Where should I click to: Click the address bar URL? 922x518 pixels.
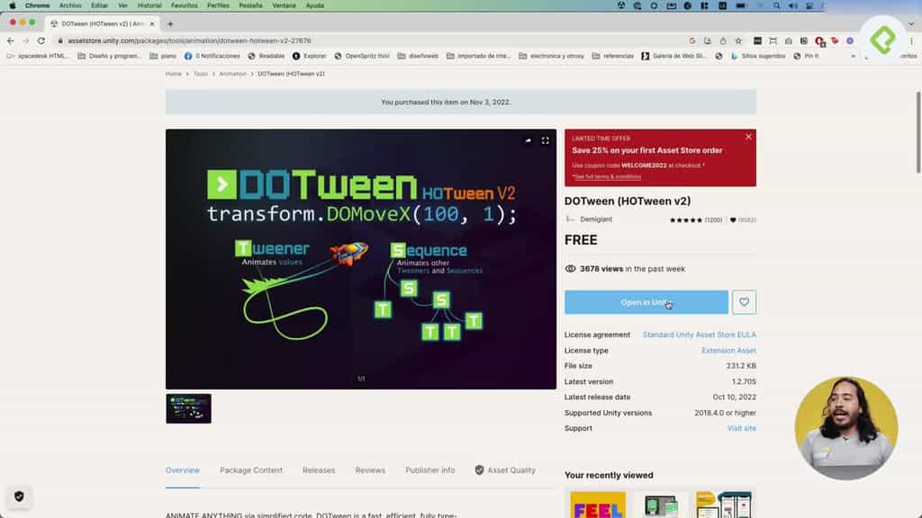click(x=189, y=40)
